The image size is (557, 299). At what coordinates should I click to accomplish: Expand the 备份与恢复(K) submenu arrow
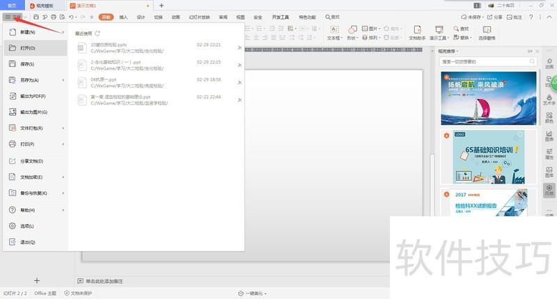coord(63,193)
